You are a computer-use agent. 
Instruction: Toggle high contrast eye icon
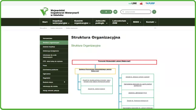[x=115, y=12]
